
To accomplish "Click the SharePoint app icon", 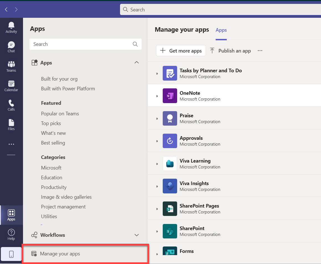I will (x=170, y=231).
